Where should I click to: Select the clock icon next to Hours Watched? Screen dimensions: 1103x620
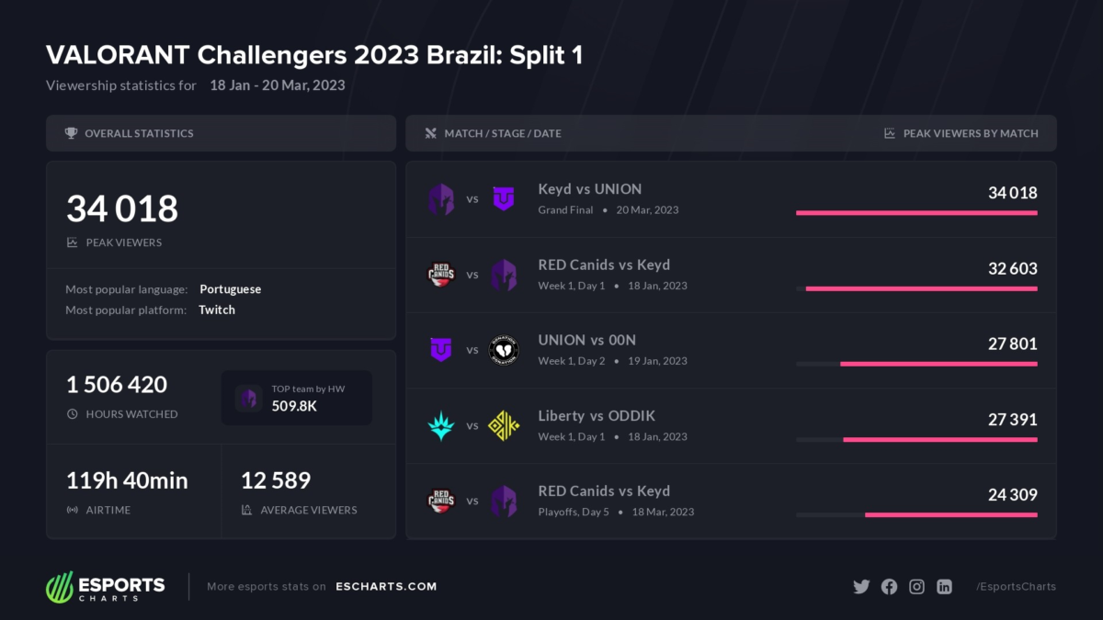pos(73,414)
